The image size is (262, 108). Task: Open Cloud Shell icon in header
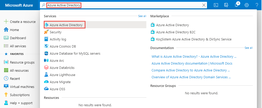click(x=216, y=5)
